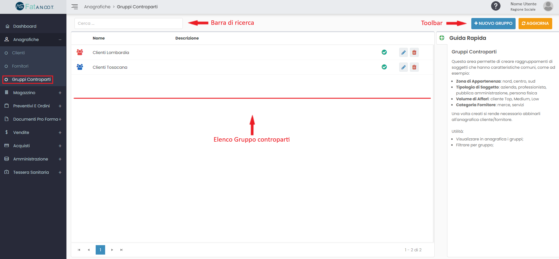Screen dimensions: 559x259
Task: Click the Amministrazione database icon
Action: tap(6, 159)
